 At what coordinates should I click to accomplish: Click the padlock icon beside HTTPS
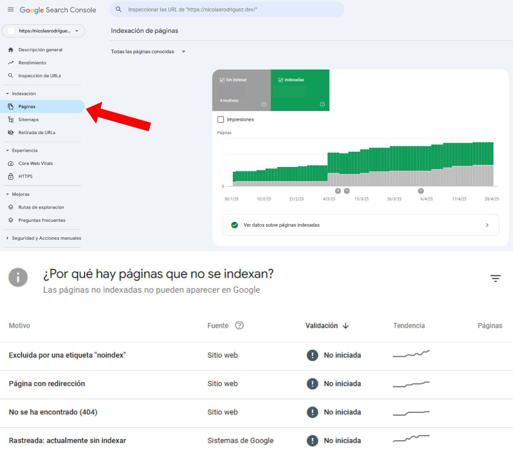[11, 176]
